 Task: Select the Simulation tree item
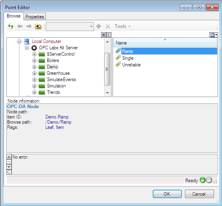click(x=56, y=86)
